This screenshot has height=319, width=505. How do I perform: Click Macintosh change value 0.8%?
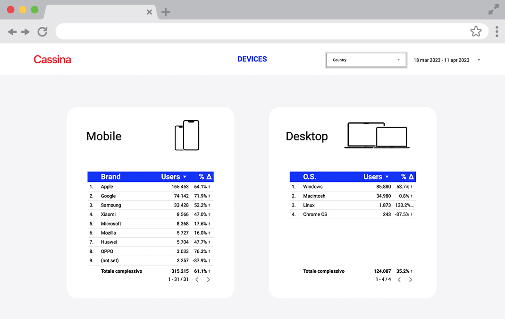(404, 196)
